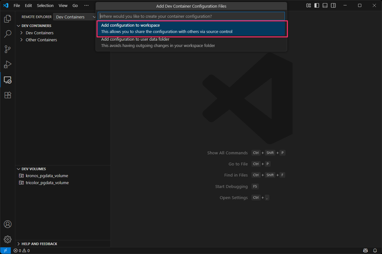Click the Show All Commands hint
This screenshot has width=382, height=254.
pyautogui.click(x=227, y=153)
